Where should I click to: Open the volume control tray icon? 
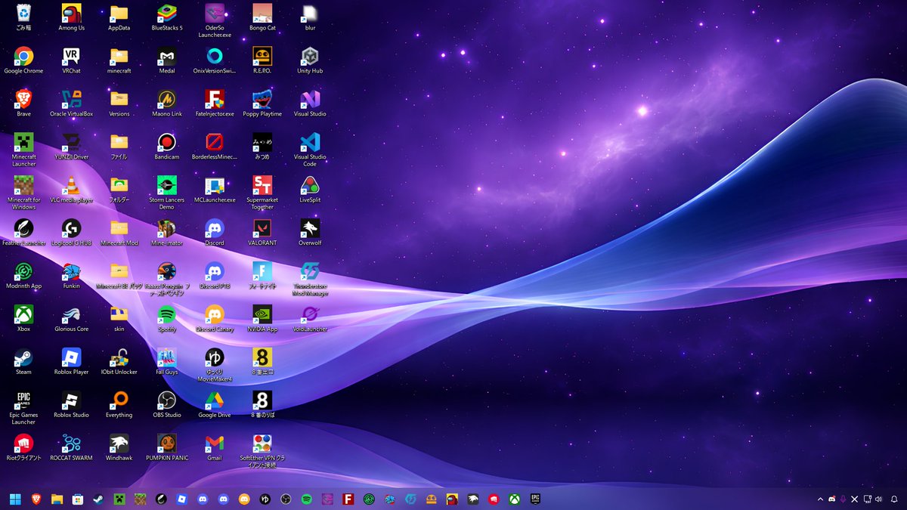click(x=878, y=499)
